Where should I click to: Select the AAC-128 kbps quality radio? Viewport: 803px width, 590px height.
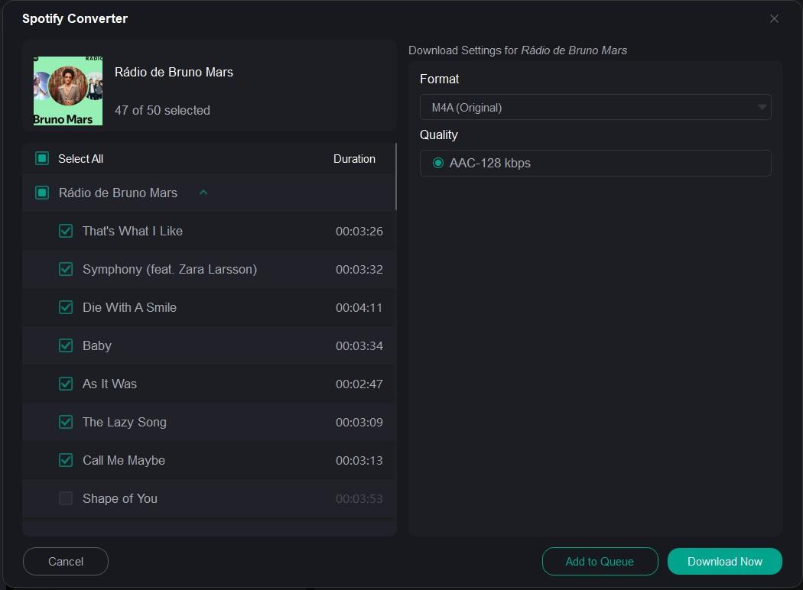click(x=438, y=164)
